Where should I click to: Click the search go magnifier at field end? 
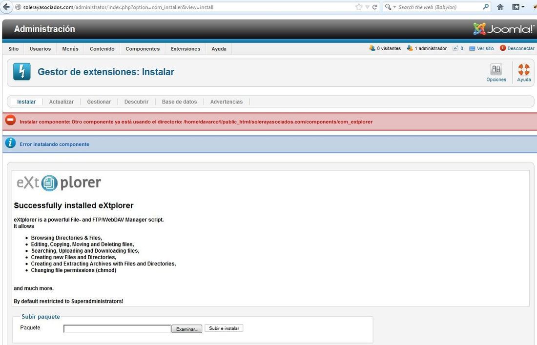click(486, 6)
